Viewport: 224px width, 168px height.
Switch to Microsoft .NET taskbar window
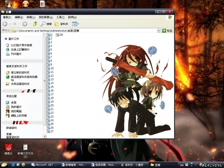[x=45, y=165]
